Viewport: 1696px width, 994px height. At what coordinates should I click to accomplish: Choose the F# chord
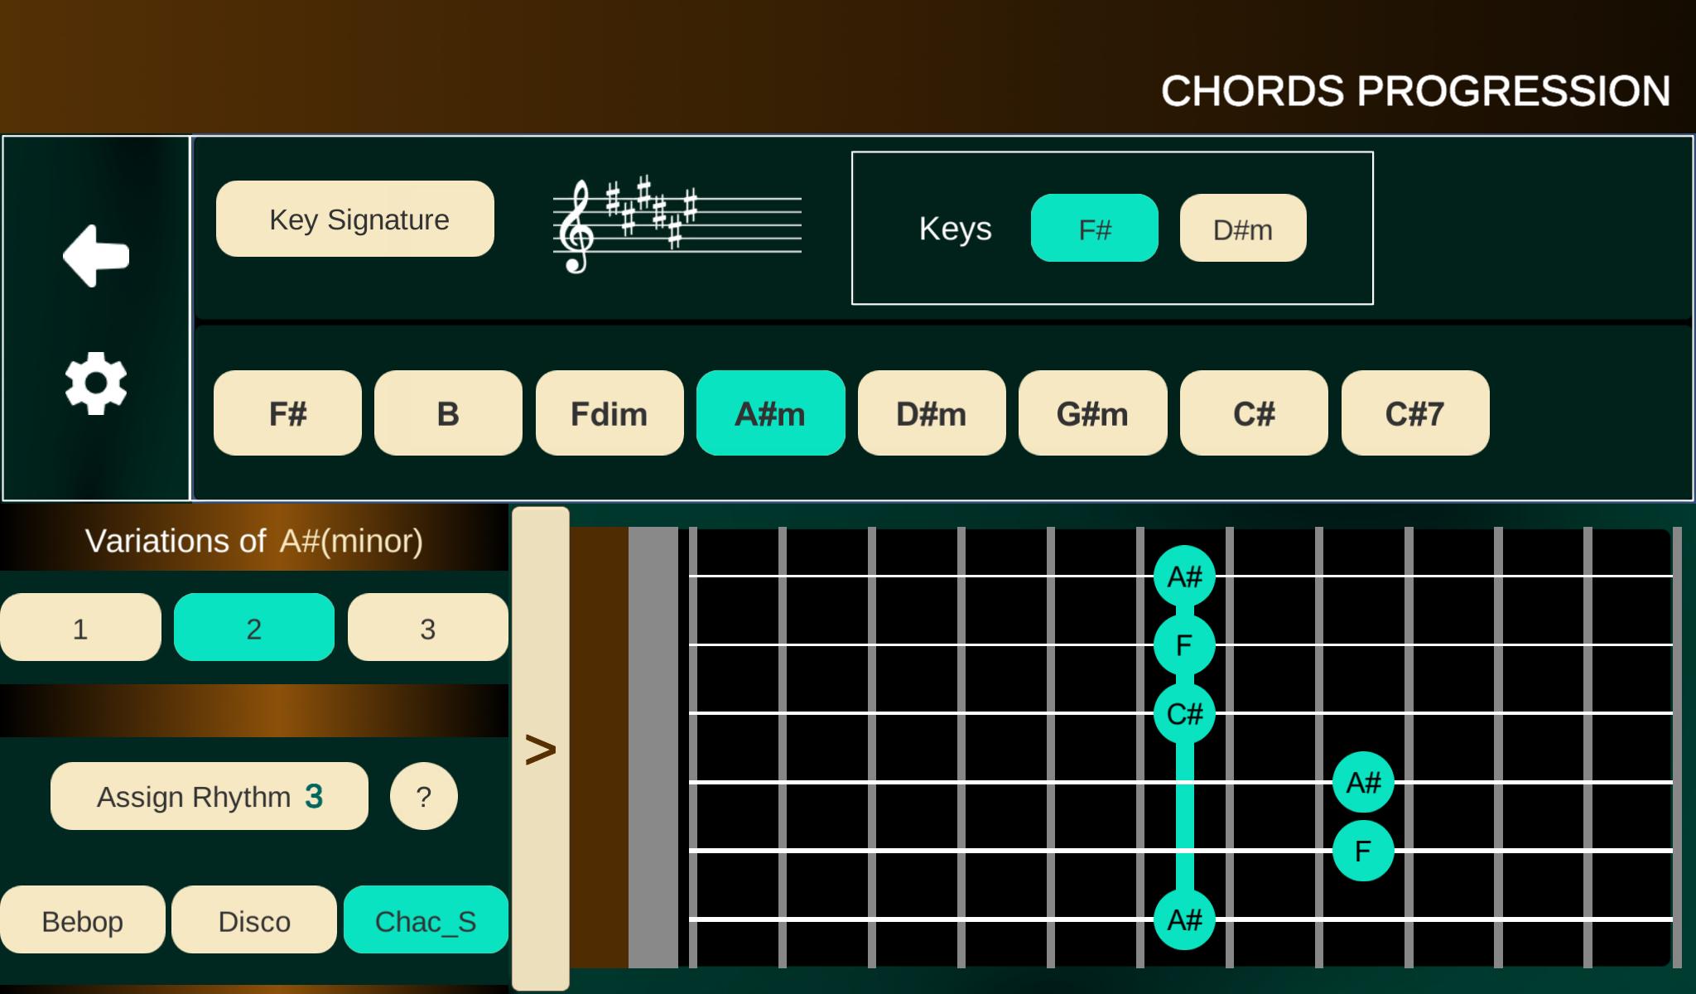[287, 413]
